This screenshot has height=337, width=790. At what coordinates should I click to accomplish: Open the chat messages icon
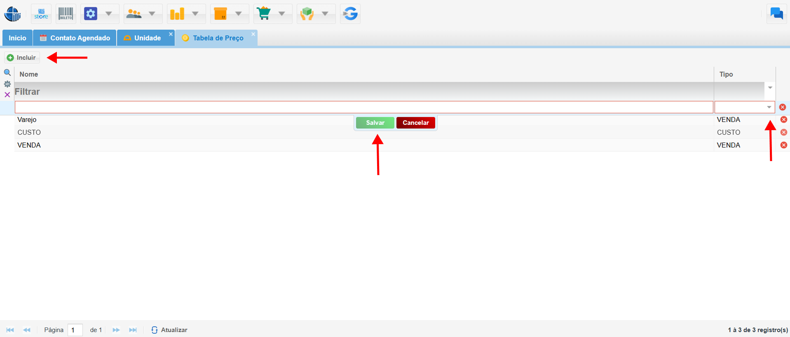(x=776, y=14)
